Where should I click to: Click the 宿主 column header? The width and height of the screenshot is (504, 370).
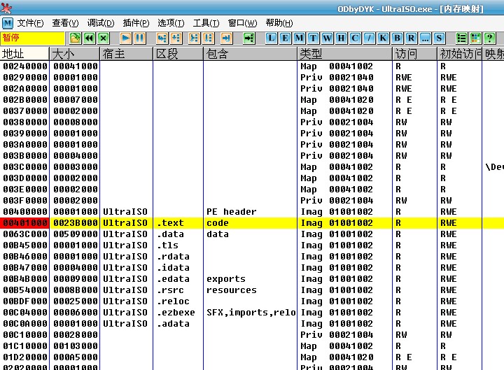pos(126,54)
